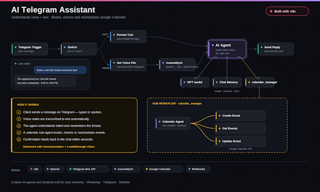Screen dimensions: 320x192
Task: Select the AssemblyAI transcription node
Action: point(177,64)
